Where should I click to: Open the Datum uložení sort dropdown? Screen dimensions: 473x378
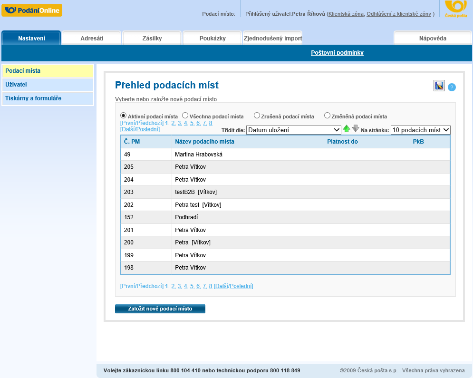pyautogui.click(x=293, y=130)
